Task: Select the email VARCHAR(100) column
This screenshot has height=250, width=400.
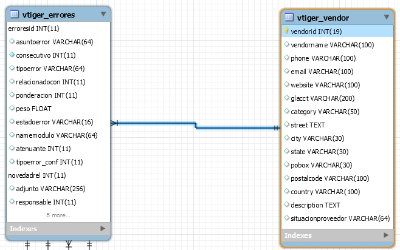Action: [337, 72]
